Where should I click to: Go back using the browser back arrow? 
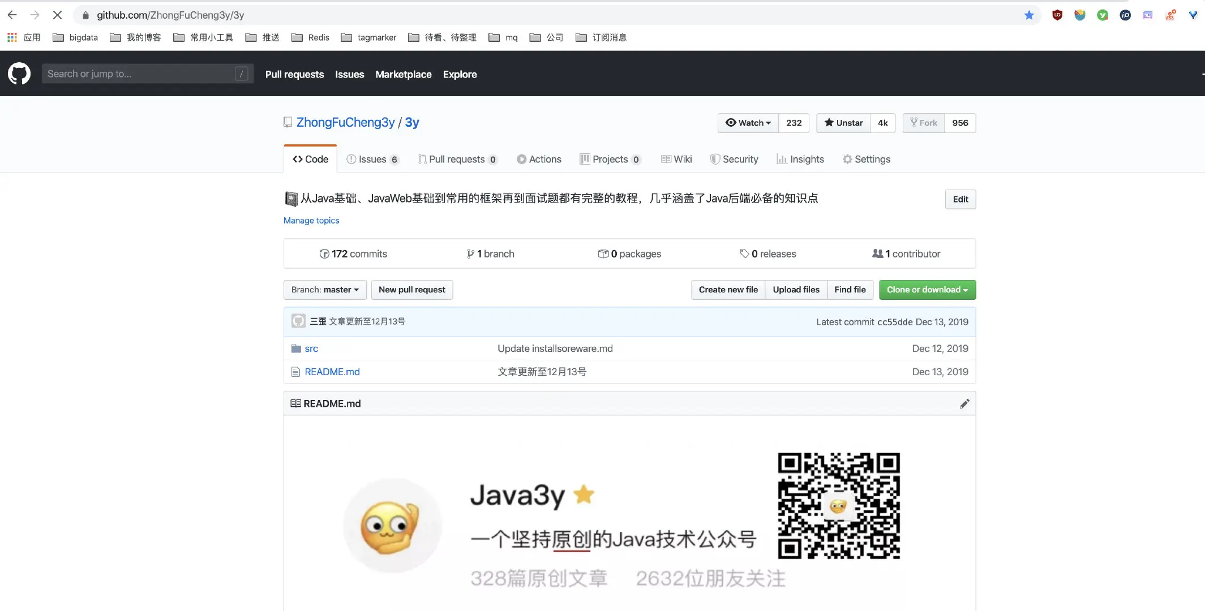(x=11, y=15)
